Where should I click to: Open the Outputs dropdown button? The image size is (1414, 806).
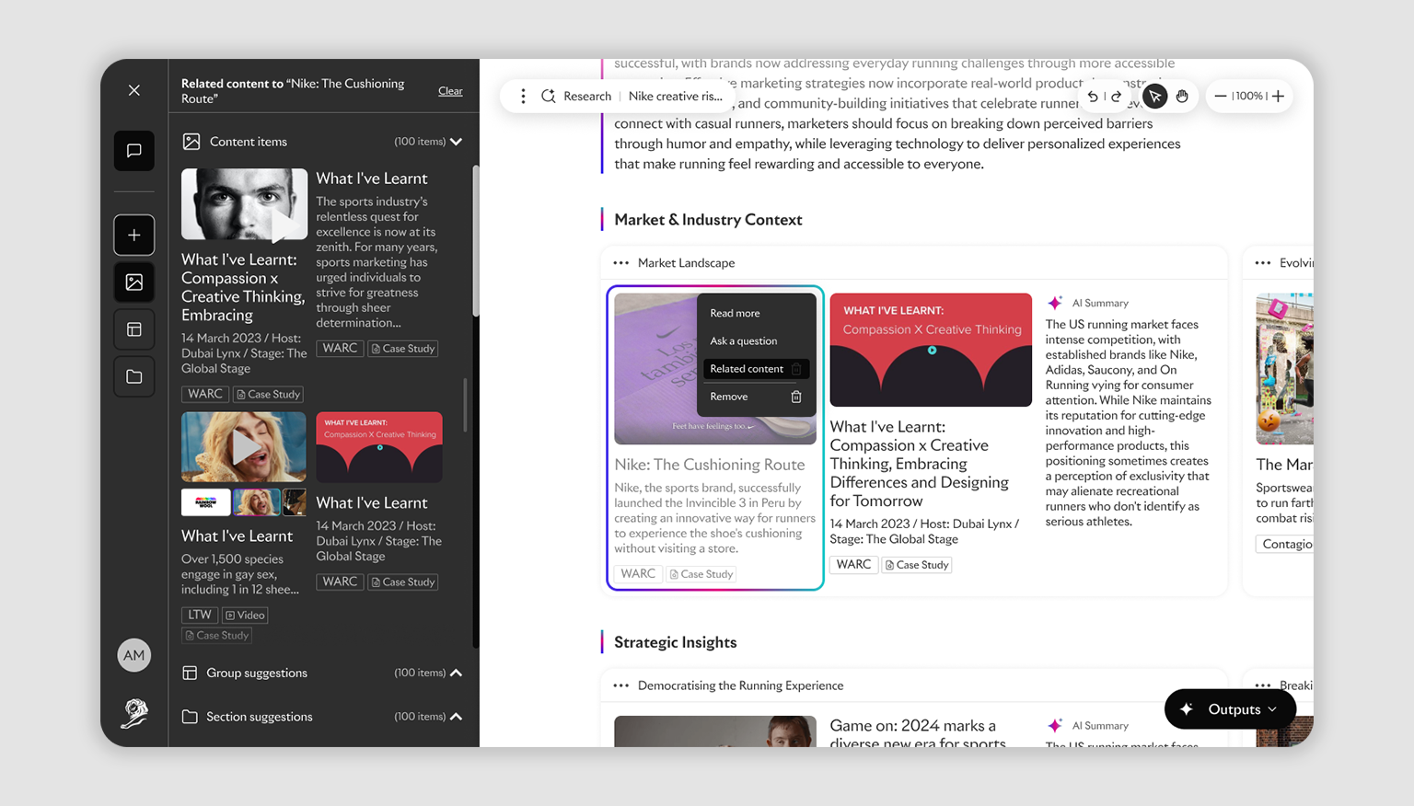click(x=1230, y=709)
